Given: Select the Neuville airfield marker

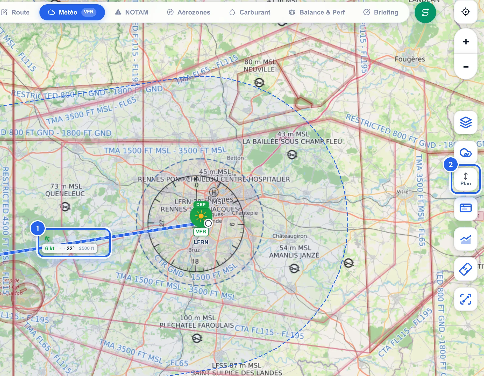Looking at the screenshot, I should coord(259,82).
